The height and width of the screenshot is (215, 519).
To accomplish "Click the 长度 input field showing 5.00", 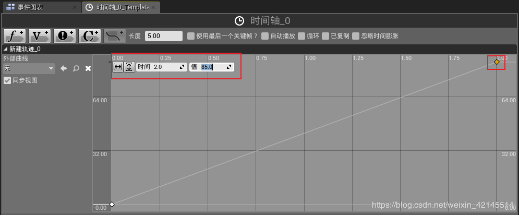I will tap(163, 36).
